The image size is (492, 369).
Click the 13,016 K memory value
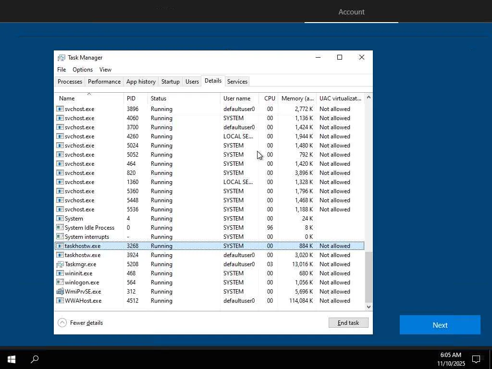point(303,264)
